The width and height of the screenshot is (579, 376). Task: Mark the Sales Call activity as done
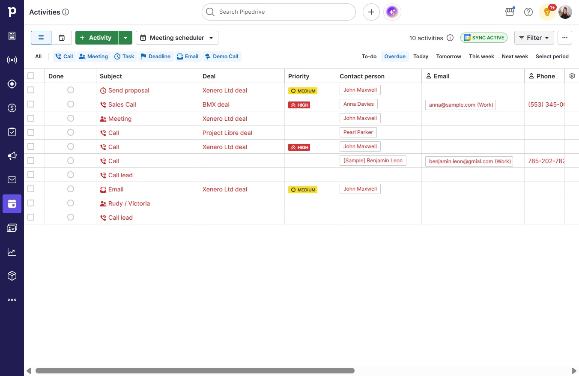[x=71, y=104]
